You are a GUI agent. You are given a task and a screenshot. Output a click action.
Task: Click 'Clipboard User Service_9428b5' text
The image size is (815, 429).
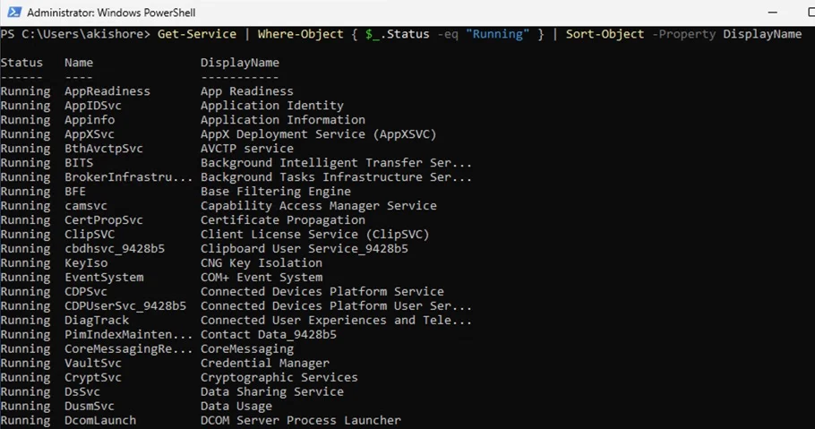(x=305, y=249)
